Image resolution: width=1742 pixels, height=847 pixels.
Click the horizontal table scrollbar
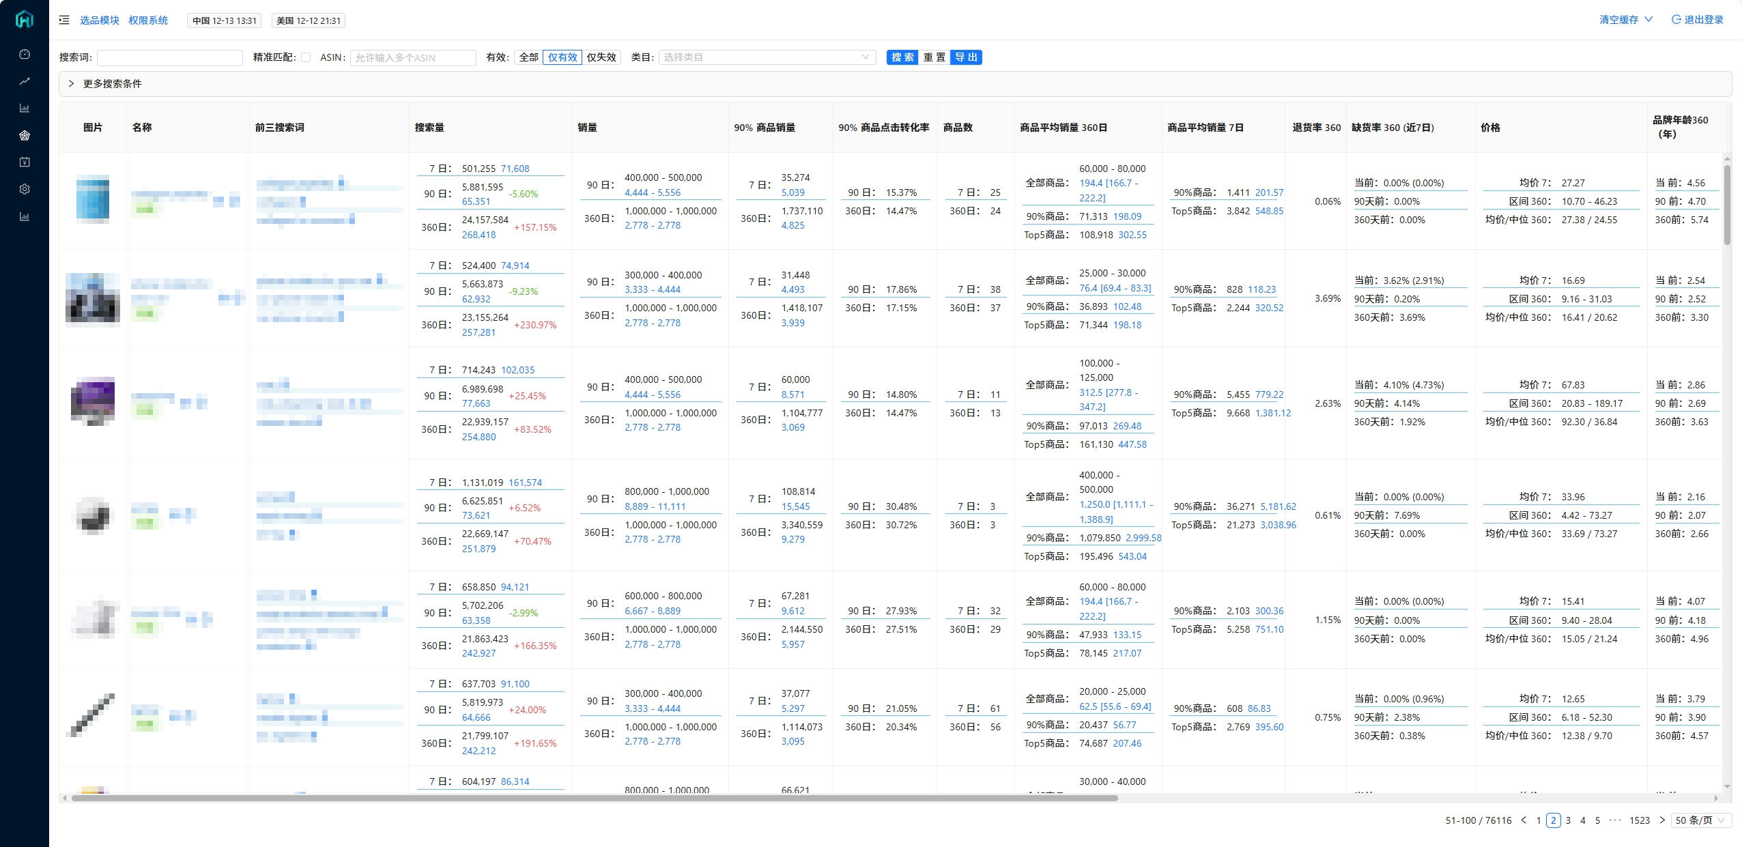[594, 798]
